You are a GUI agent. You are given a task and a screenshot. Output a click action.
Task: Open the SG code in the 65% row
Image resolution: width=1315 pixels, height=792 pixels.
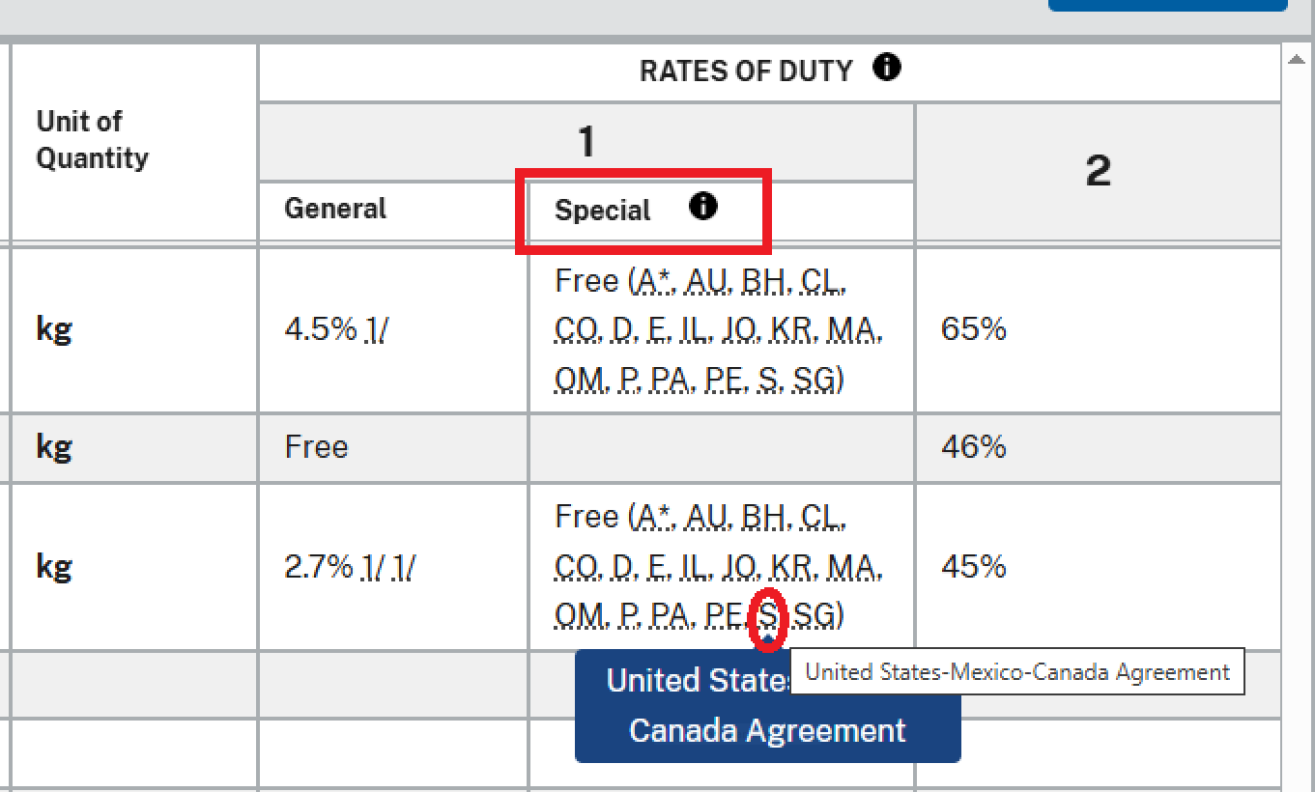[x=813, y=382]
